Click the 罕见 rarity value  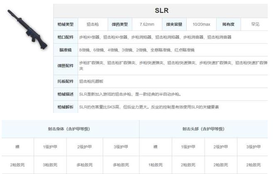tap(255, 25)
